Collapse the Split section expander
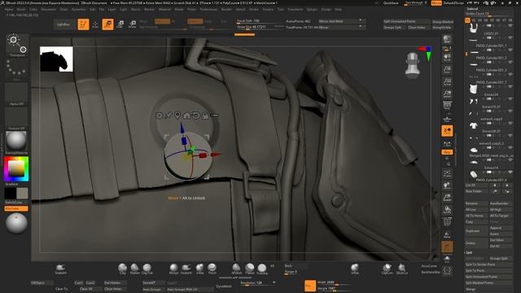 pos(469,252)
